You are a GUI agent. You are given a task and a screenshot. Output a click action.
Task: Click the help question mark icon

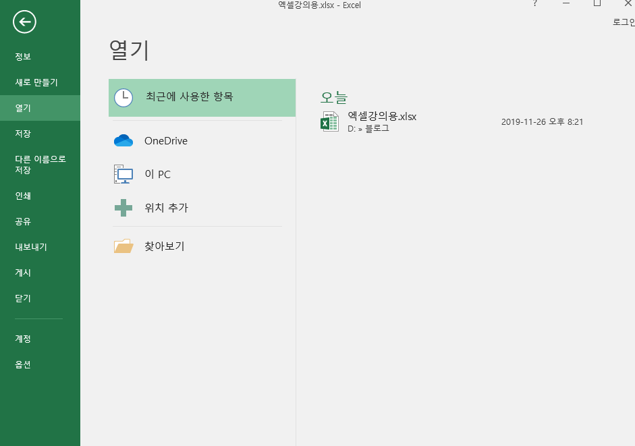pyautogui.click(x=535, y=3)
